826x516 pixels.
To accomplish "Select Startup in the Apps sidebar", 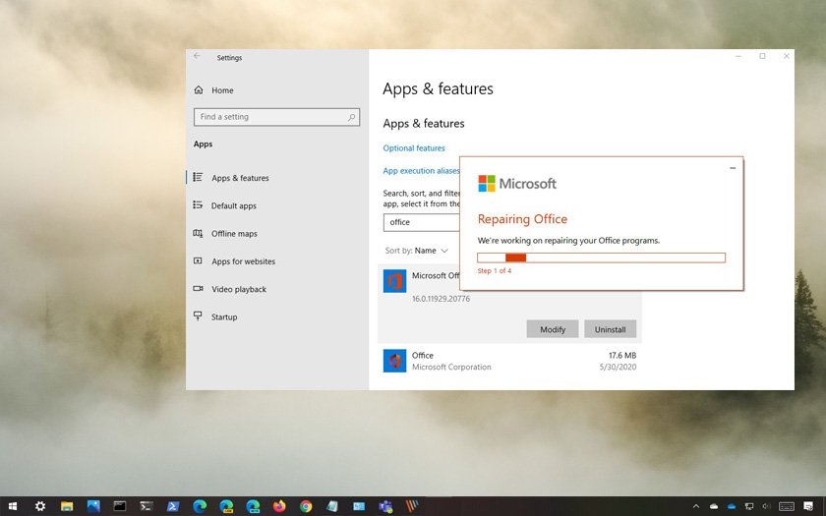I will pos(224,316).
